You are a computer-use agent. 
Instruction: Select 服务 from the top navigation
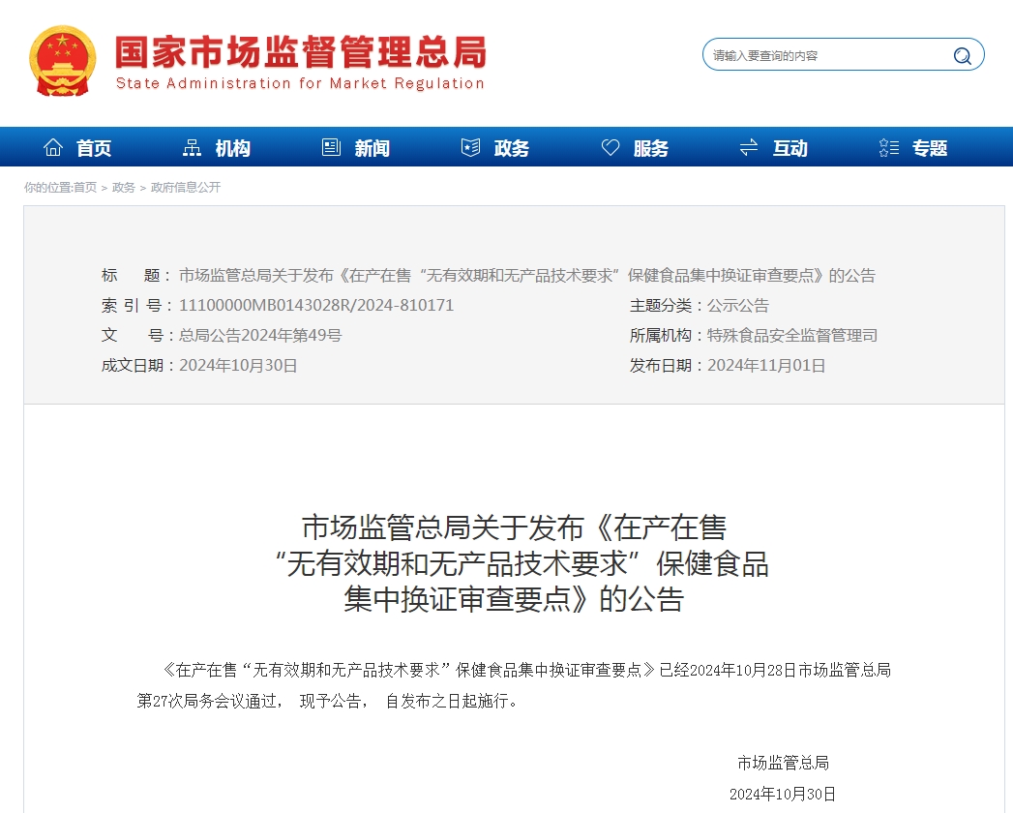tap(649, 147)
